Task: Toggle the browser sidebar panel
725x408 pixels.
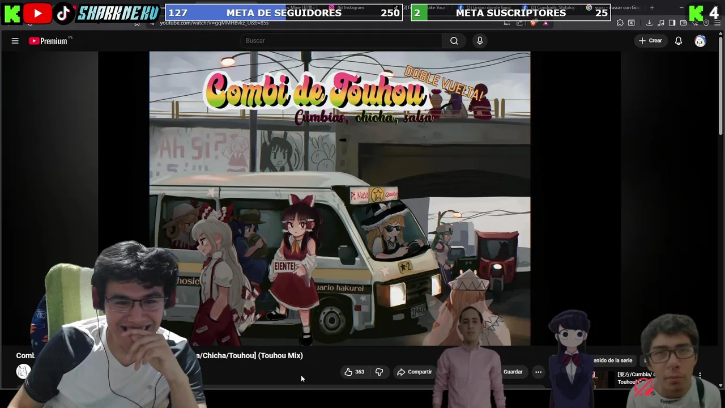Action: [x=672, y=23]
